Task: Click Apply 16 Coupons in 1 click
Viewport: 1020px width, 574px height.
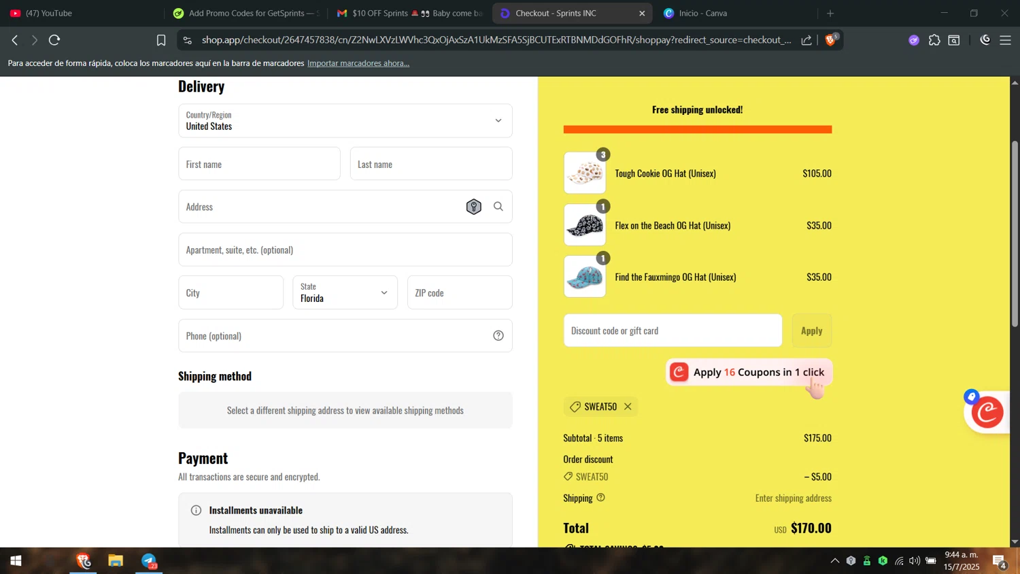Action: [749, 372]
